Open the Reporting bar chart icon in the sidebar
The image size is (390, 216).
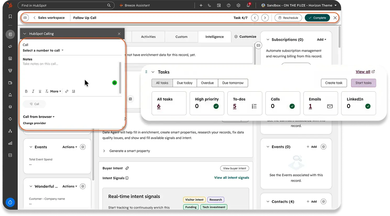click(x=10, y=143)
